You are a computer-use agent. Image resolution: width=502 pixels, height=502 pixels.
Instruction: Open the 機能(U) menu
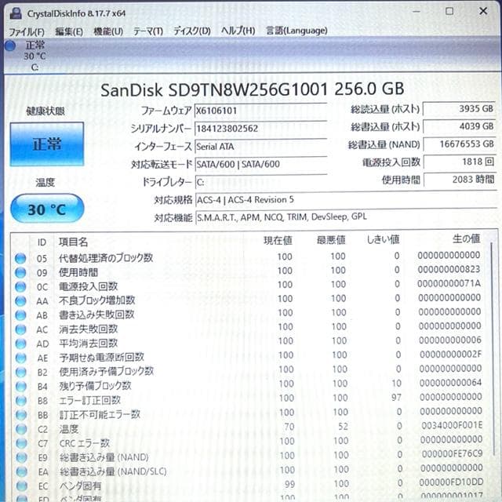pyautogui.click(x=107, y=31)
